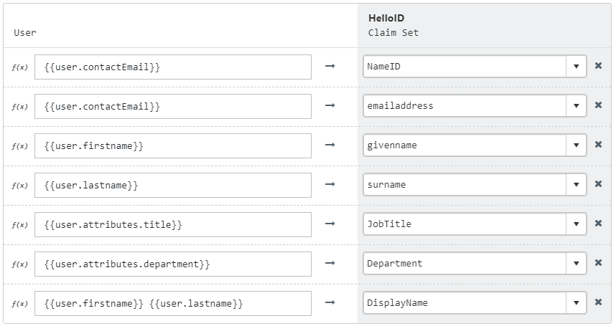Focus the {{user.attributes.department}} text field

coord(173,264)
